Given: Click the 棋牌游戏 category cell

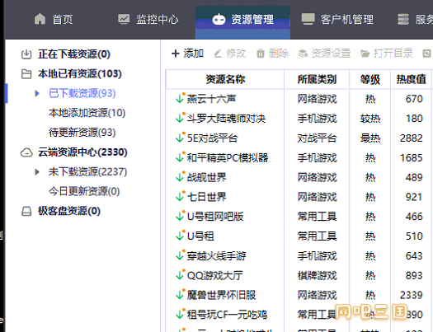Looking at the screenshot, I should 317,275.
